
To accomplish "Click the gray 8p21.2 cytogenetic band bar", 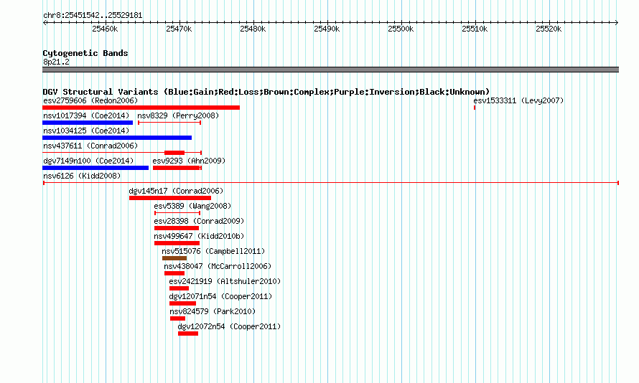I will (x=330, y=70).
